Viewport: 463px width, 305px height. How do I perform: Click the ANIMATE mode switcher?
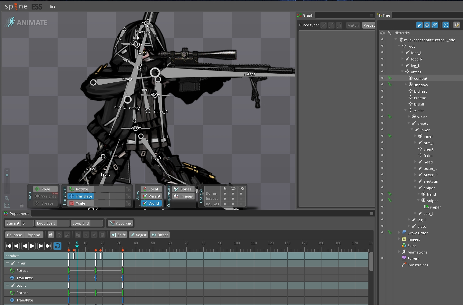(26, 22)
